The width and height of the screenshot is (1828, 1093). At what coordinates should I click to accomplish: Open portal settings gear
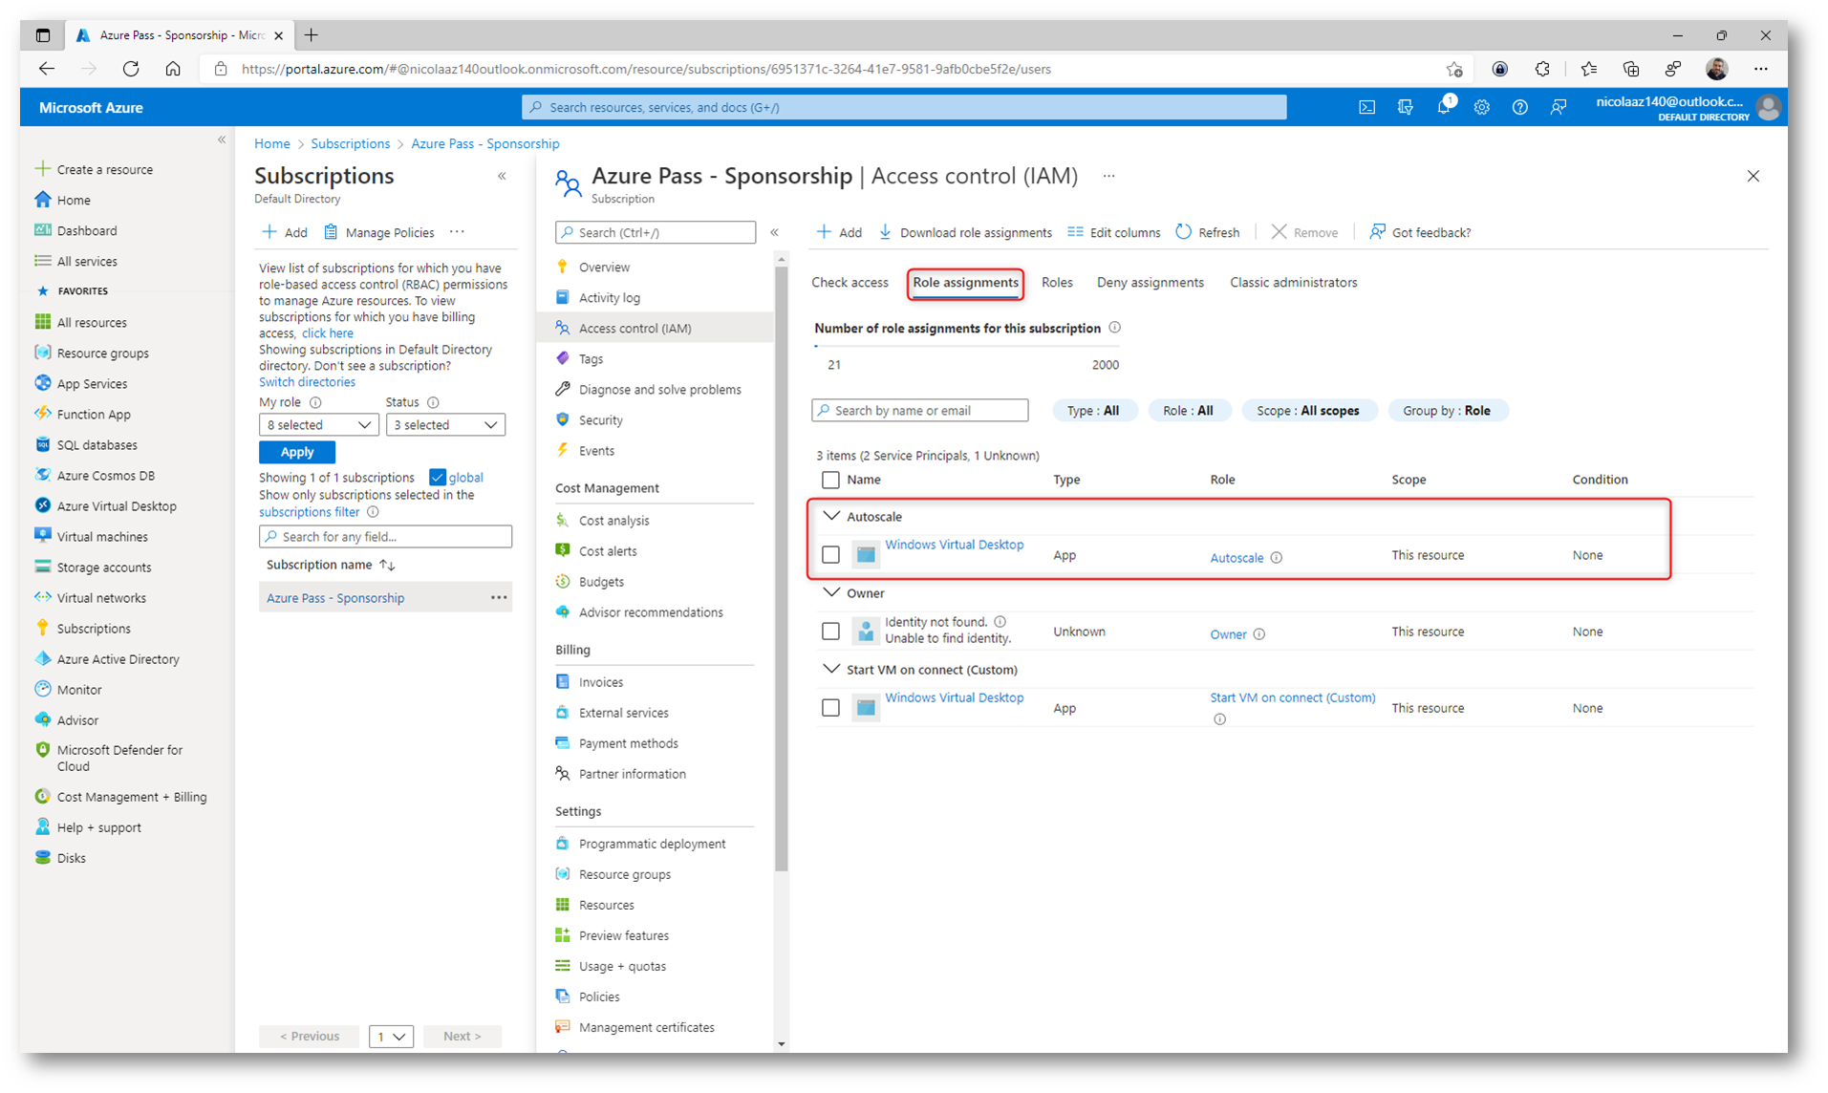(x=1482, y=107)
